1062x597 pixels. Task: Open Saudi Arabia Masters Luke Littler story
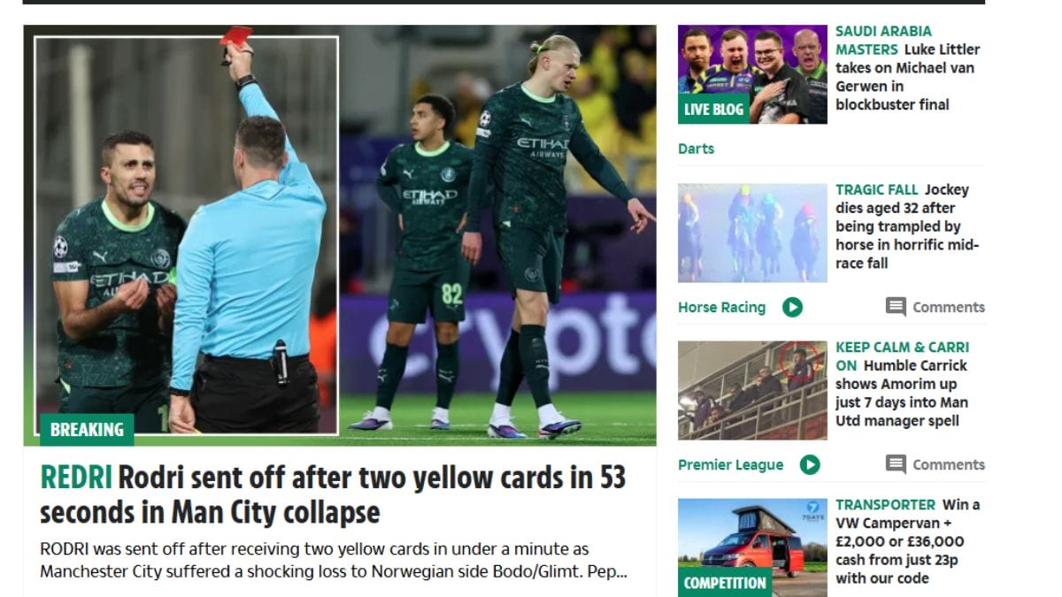[908, 68]
